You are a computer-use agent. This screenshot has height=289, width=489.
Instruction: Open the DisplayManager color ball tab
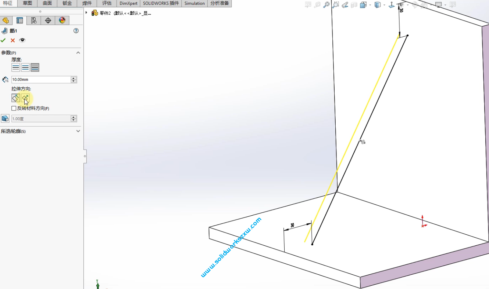coord(62,21)
